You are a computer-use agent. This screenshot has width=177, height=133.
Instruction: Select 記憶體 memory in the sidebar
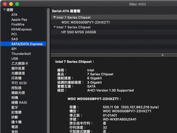click(x=16, y=112)
